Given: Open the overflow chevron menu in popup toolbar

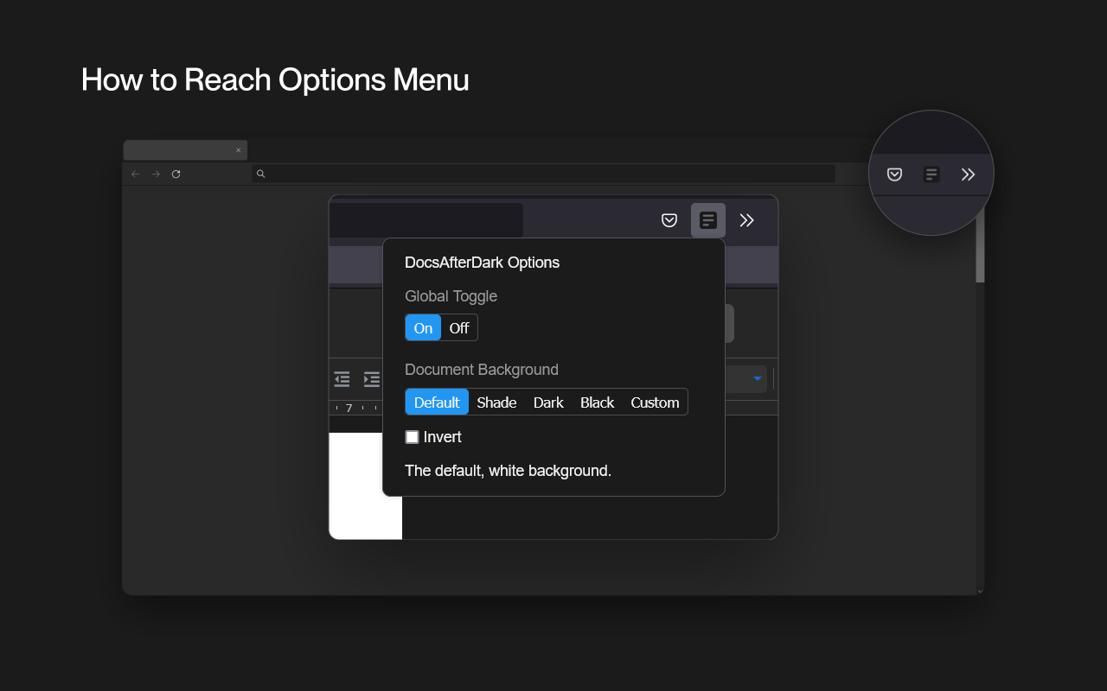Looking at the screenshot, I should pos(747,220).
